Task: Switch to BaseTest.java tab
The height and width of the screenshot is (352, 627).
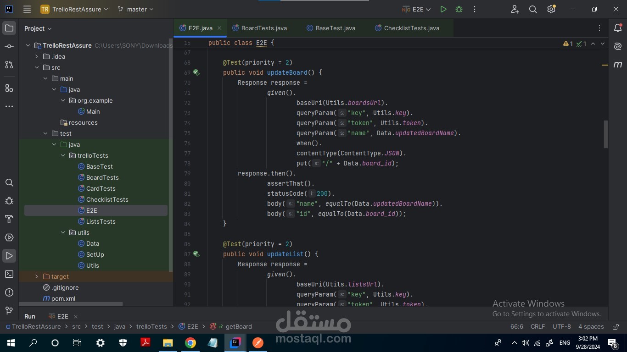Action: pos(331,28)
